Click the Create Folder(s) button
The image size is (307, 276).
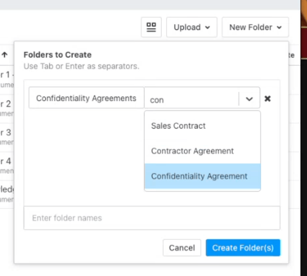[243, 248]
